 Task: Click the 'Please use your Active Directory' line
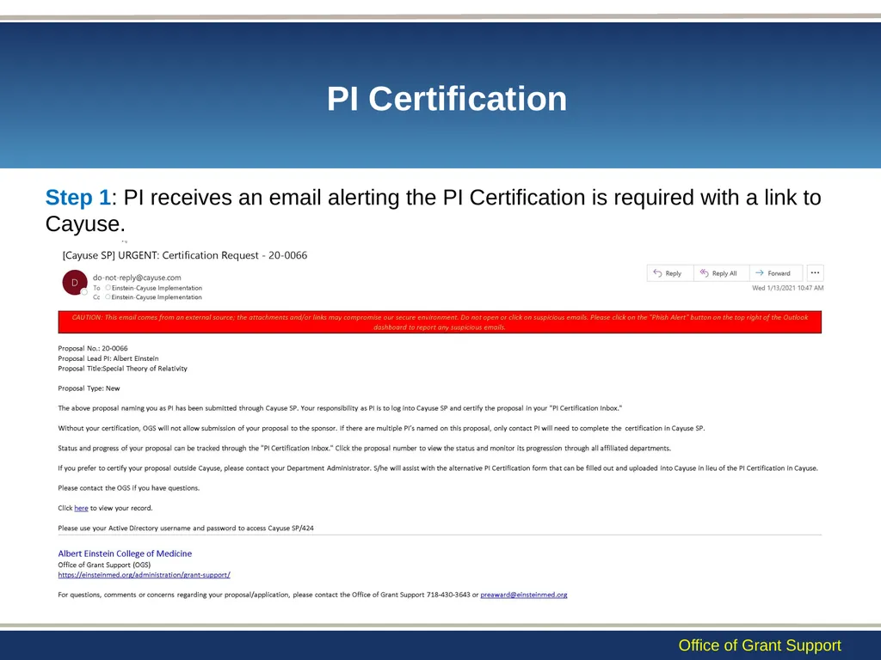[x=186, y=529]
